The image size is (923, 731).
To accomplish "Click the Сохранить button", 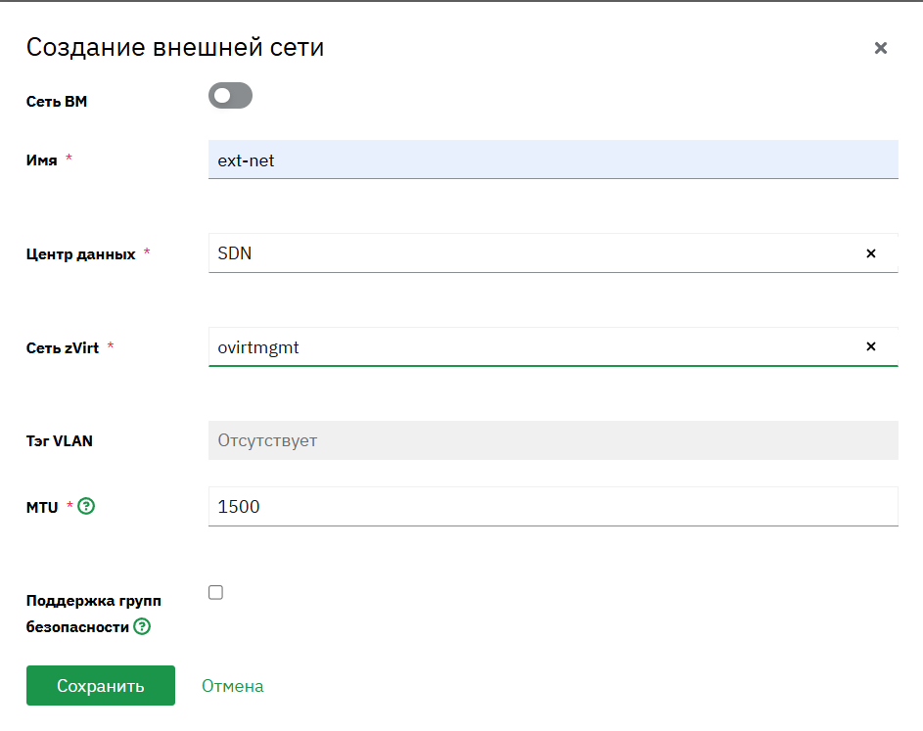I will pyautogui.click(x=101, y=685).
